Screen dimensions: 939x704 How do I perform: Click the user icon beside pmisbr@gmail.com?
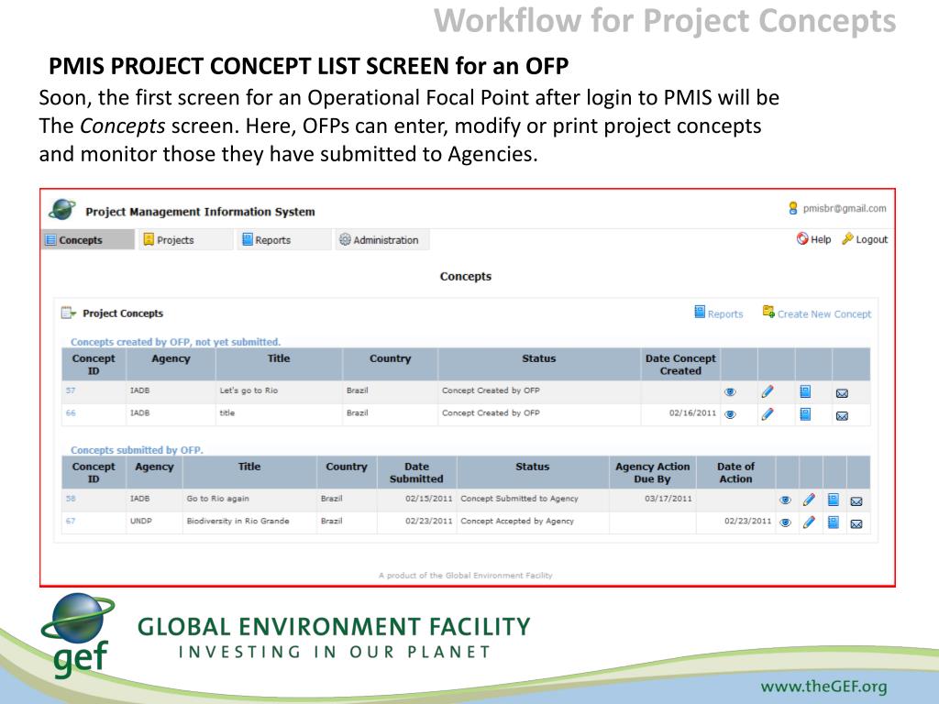[x=793, y=208]
